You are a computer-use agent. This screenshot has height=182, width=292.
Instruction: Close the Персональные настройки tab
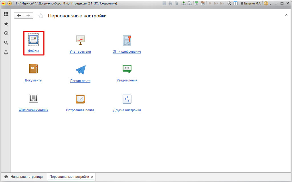(x=92, y=177)
